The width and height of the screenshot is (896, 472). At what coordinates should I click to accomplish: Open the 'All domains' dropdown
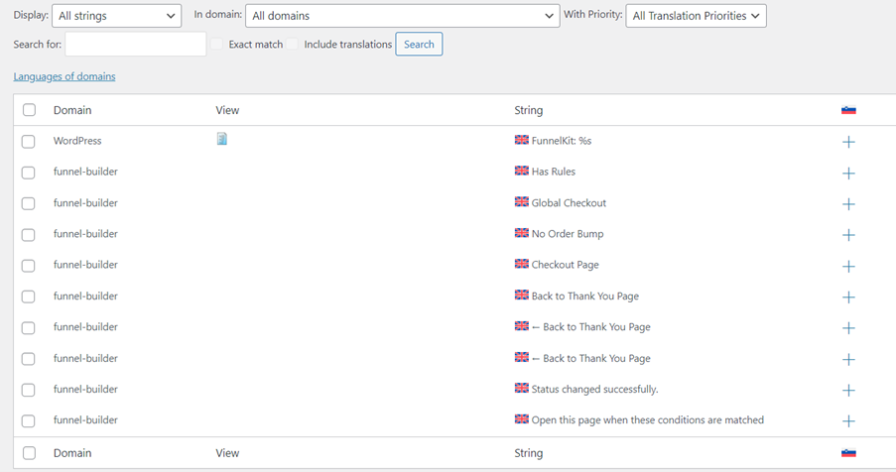click(402, 16)
